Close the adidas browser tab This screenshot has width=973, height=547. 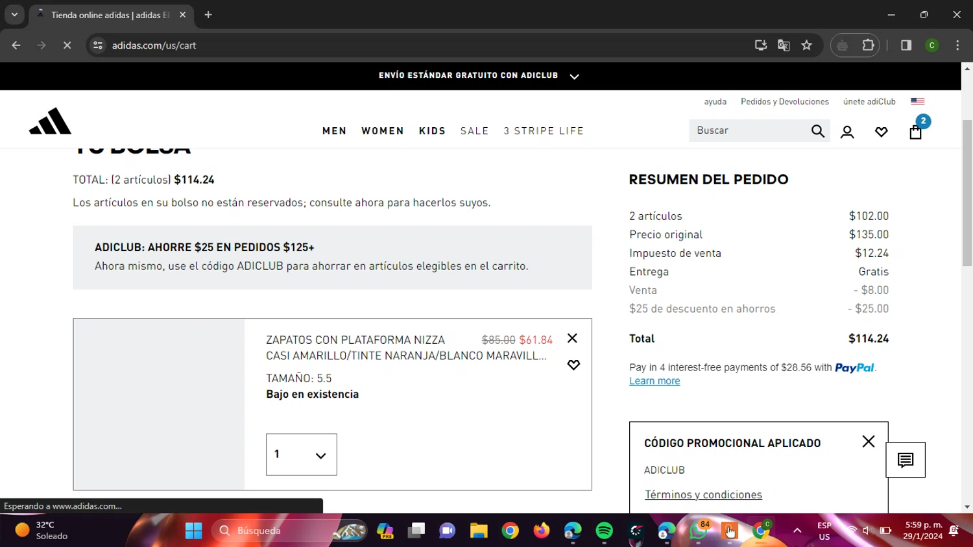point(182,15)
